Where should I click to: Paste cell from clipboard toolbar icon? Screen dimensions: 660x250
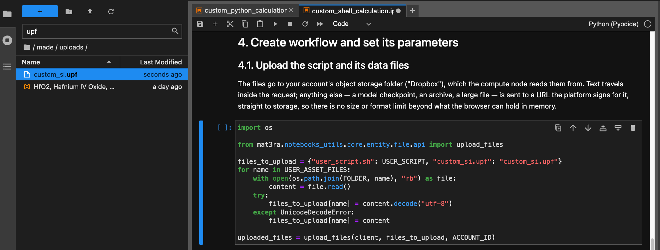point(260,24)
